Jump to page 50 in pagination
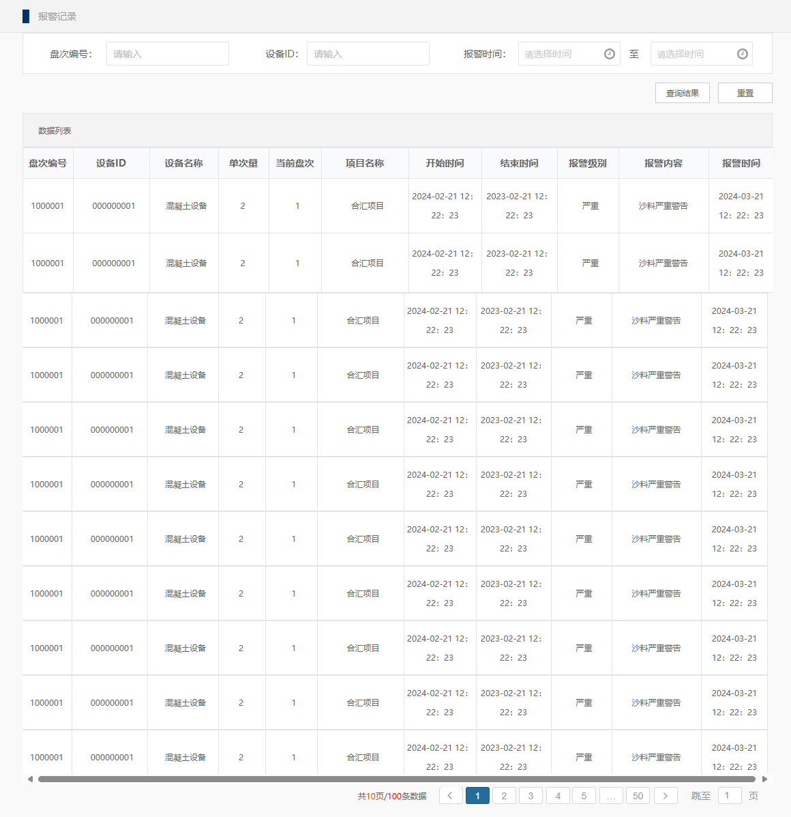 638,796
